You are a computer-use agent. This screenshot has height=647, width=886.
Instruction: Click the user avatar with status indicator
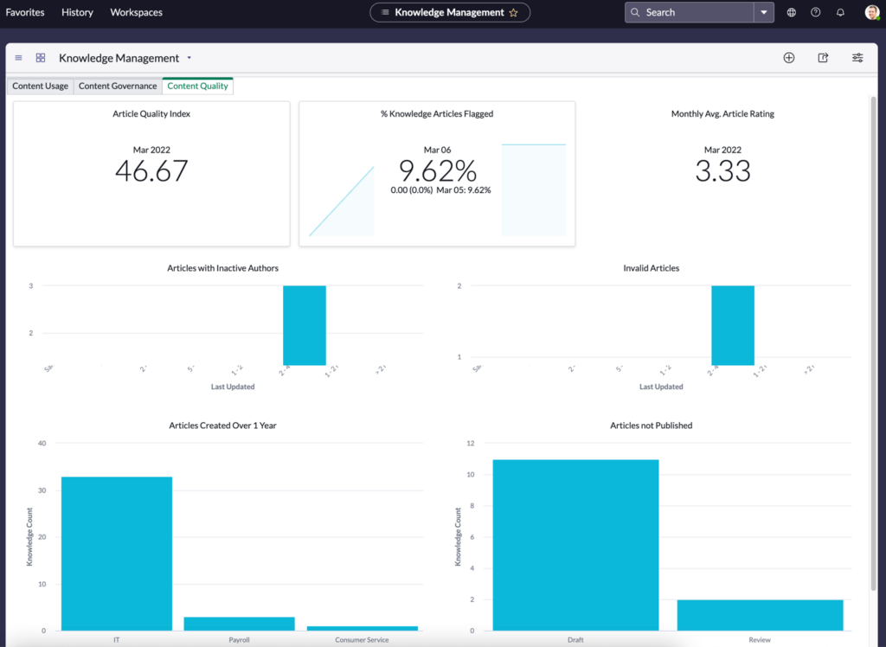pos(871,12)
